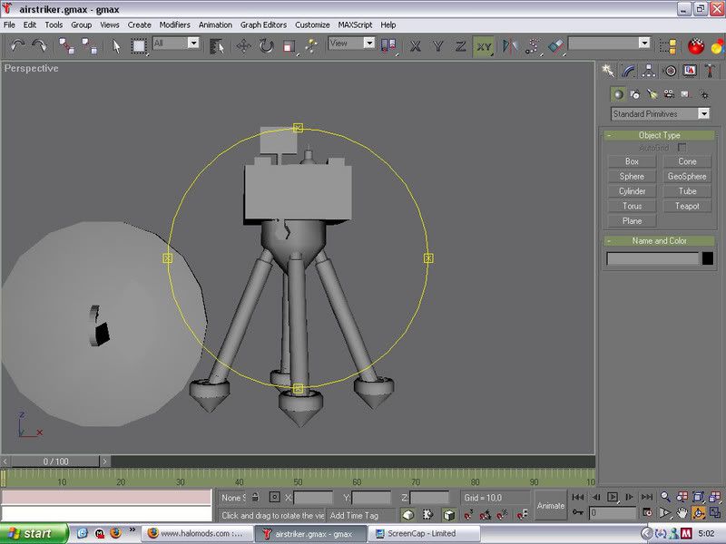The width and height of the screenshot is (726, 544).
Task: Click the Zoom magnifier viewport tool
Action: tap(665, 497)
